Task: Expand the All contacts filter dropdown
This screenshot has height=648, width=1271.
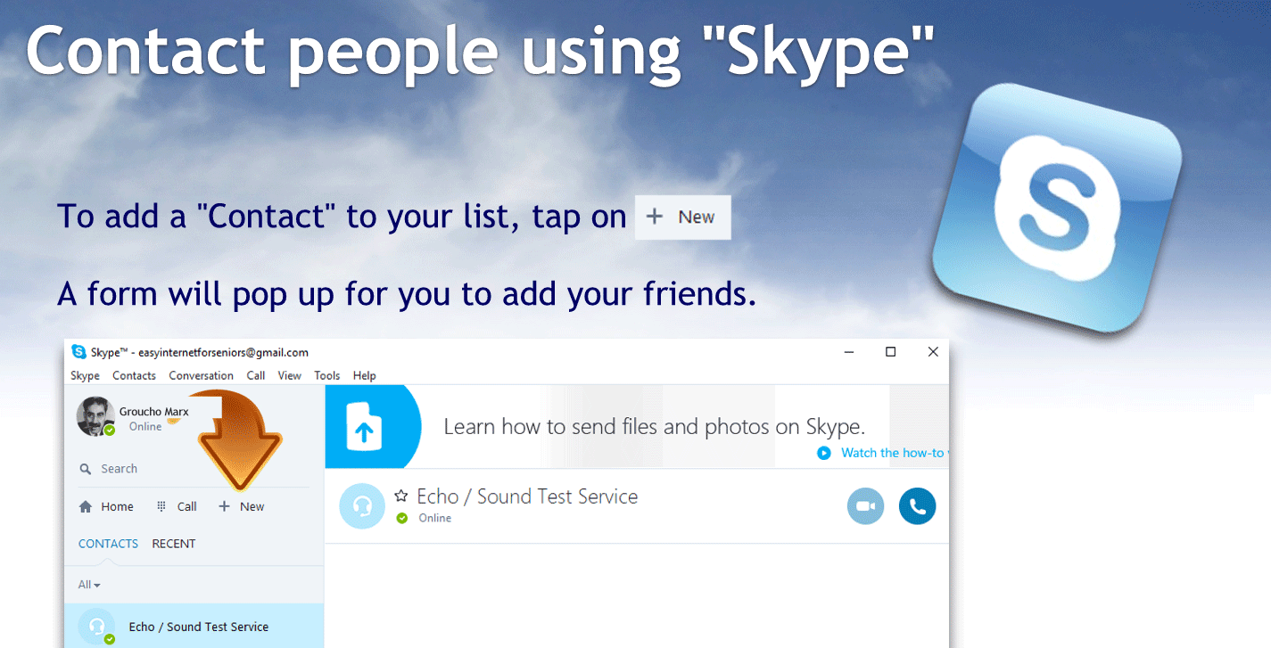Action: (x=89, y=585)
